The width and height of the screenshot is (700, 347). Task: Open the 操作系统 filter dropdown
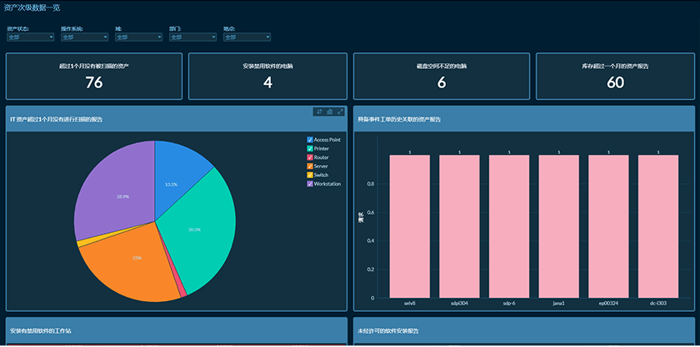85,37
